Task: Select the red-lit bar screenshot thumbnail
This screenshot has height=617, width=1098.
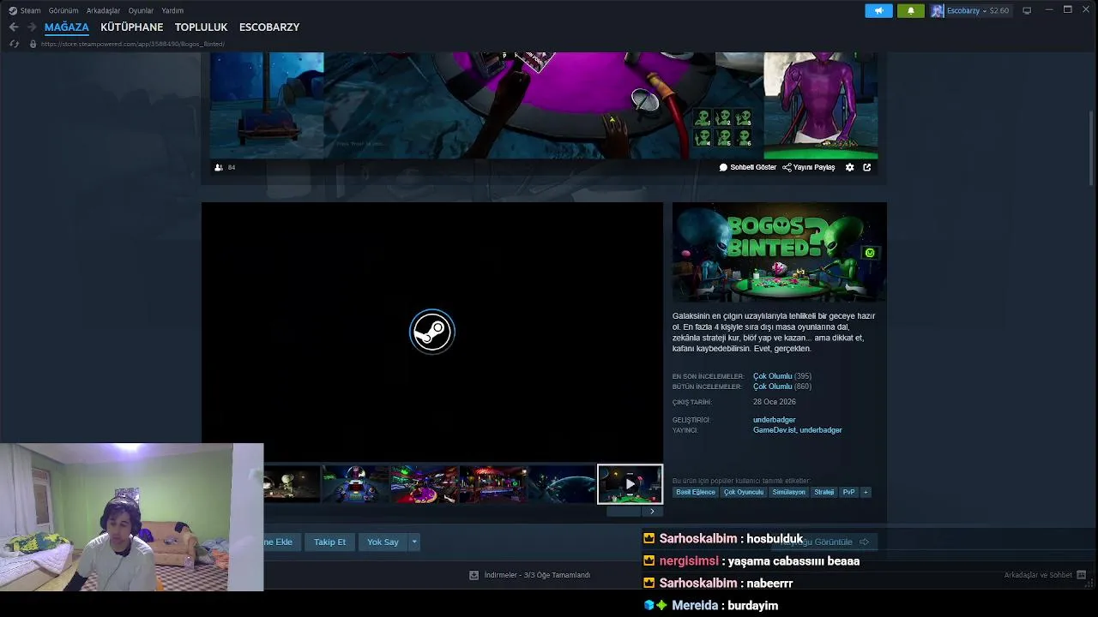Action: click(x=493, y=484)
